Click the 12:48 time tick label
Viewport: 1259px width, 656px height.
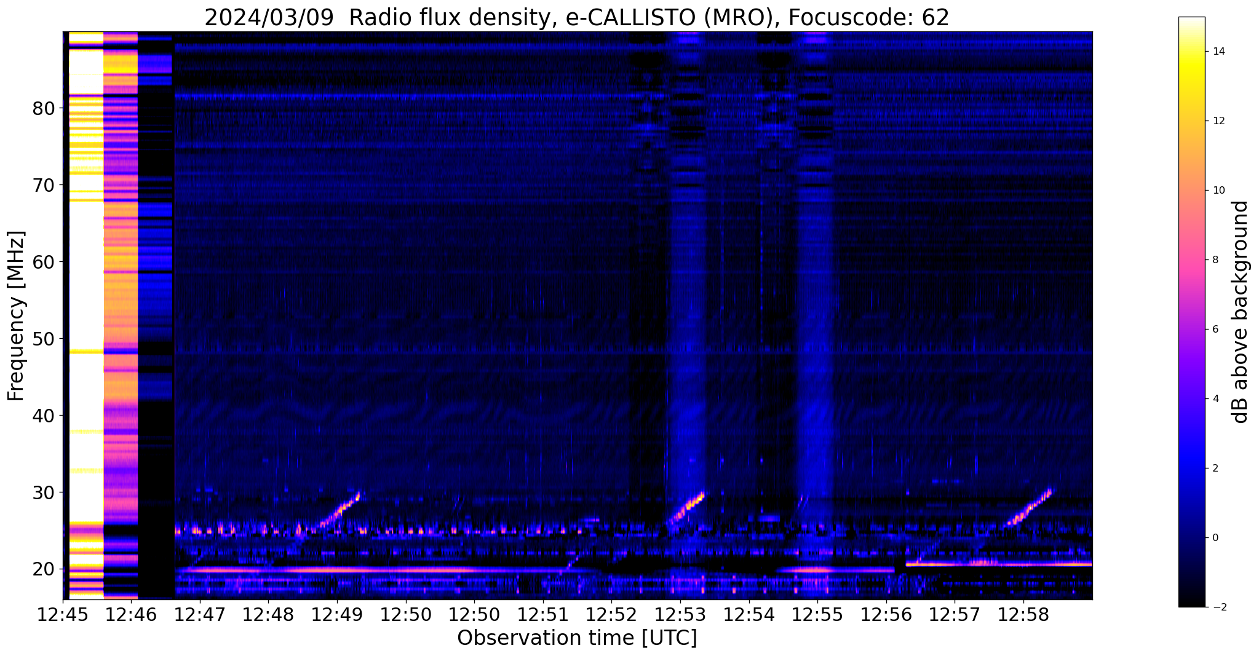268,615
